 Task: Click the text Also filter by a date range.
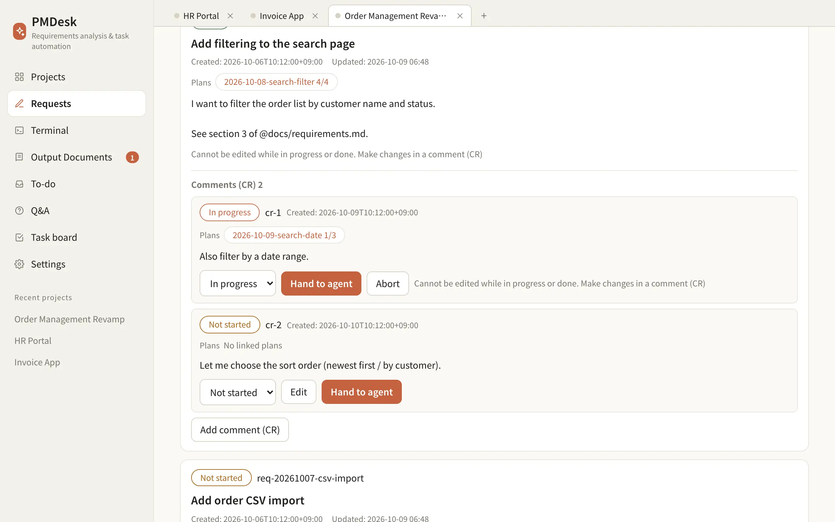254,256
